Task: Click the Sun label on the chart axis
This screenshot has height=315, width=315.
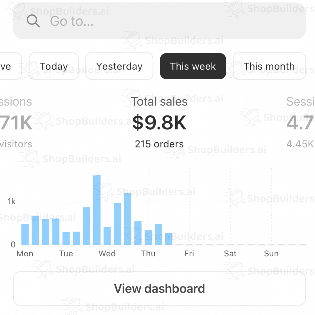Action: (x=271, y=253)
